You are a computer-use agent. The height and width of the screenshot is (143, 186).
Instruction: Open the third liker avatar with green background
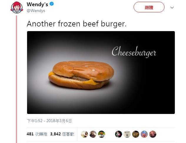(102, 134)
